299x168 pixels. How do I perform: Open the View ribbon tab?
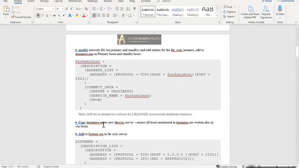coord(121,1)
